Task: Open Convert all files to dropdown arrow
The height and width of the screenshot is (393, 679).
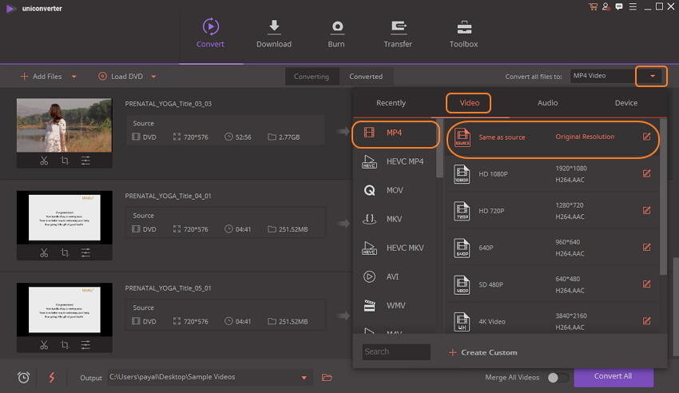Action: coord(652,76)
